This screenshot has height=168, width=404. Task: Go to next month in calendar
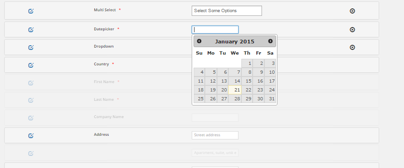(270, 41)
